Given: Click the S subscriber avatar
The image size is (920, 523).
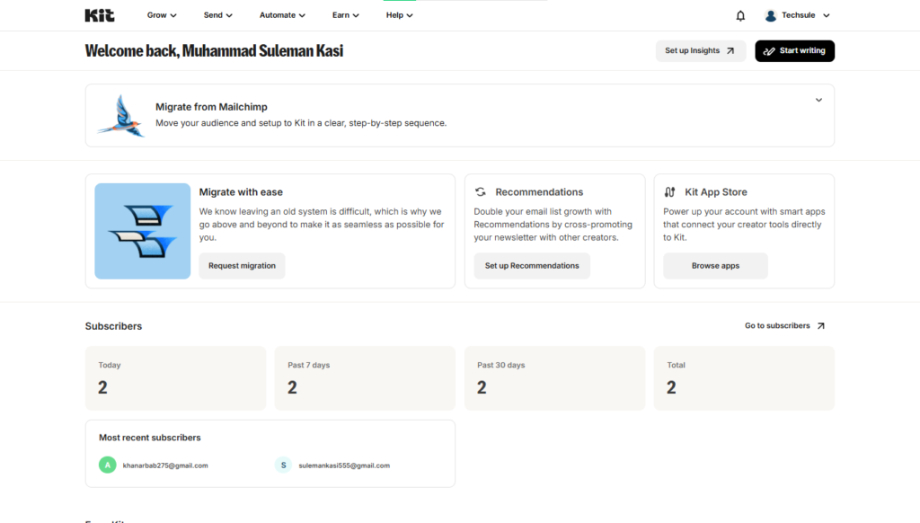Looking at the screenshot, I should point(283,465).
